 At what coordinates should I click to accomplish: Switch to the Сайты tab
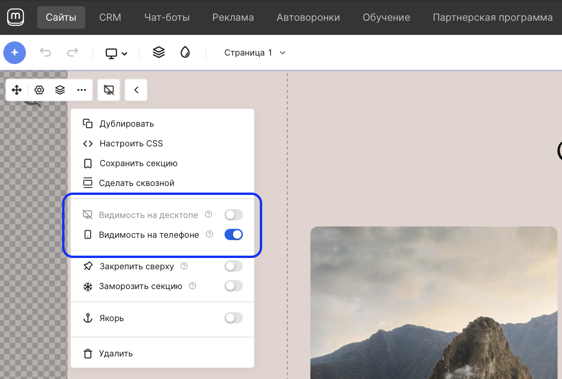tap(61, 17)
